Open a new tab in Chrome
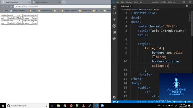Screen dimensions: 193x108 tap(64, 2)
